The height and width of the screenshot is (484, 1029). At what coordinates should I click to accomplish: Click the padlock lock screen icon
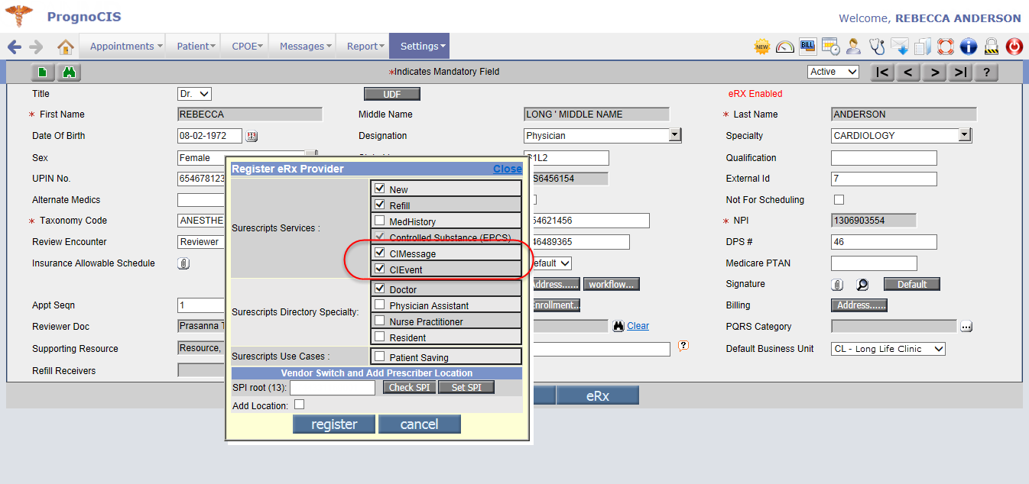(992, 47)
